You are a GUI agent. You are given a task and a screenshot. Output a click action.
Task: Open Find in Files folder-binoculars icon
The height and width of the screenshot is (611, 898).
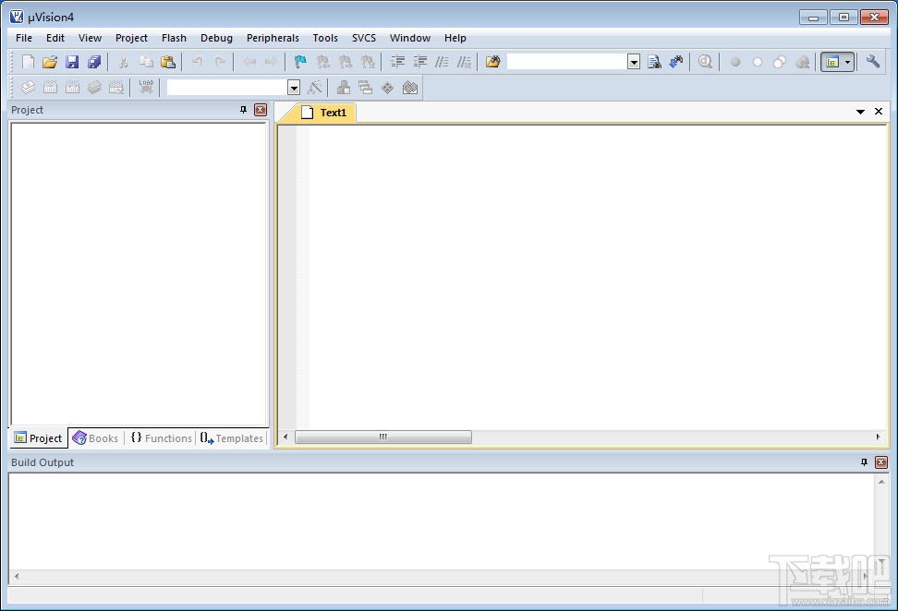[x=492, y=62]
